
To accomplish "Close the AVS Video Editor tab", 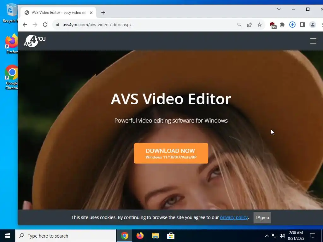I will click(91, 13).
